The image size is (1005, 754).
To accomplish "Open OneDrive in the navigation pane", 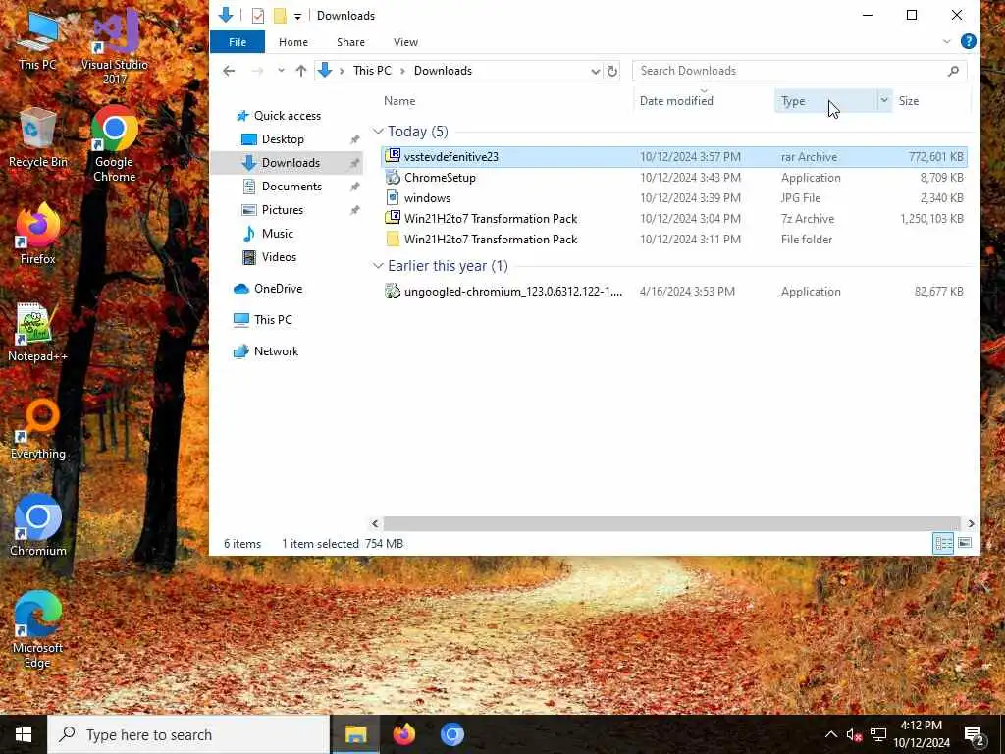I will coord(278,289).
